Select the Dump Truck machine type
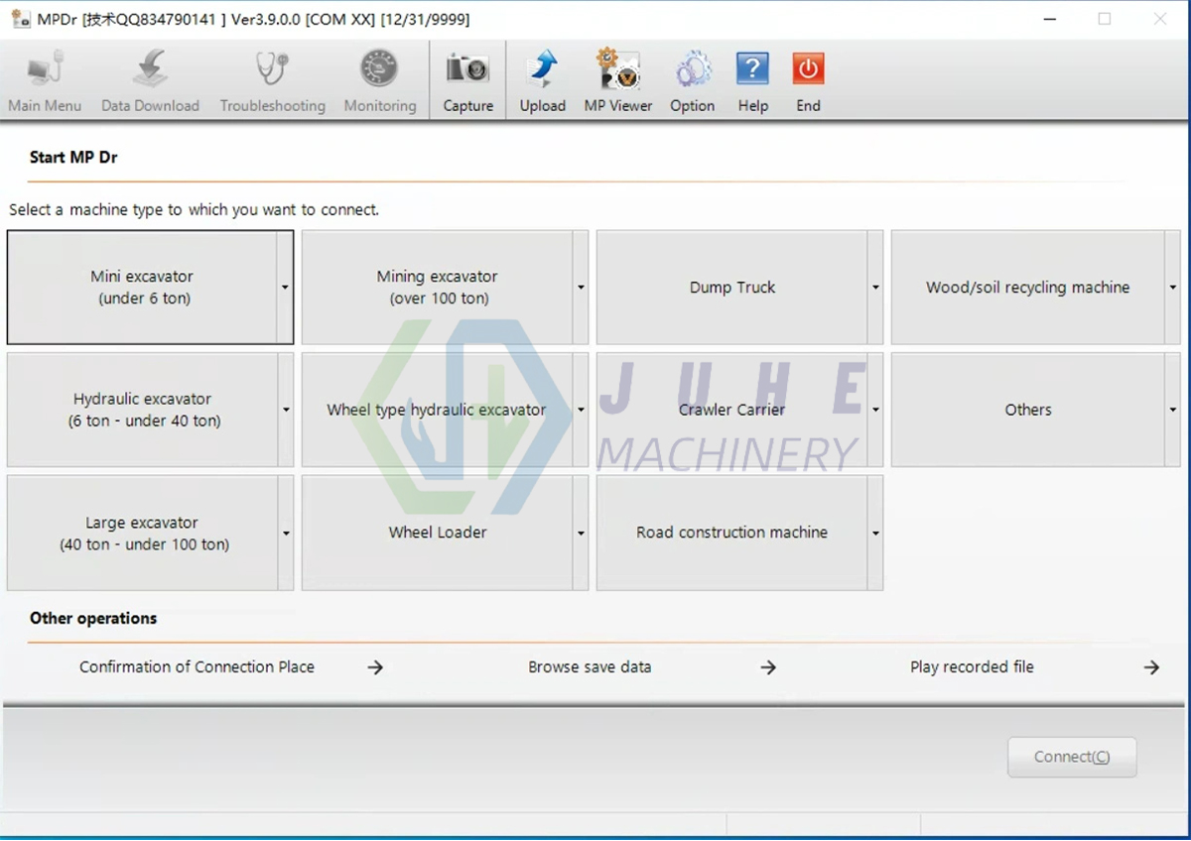Viewport: 1191px width, 841px height. click(732, 287)
